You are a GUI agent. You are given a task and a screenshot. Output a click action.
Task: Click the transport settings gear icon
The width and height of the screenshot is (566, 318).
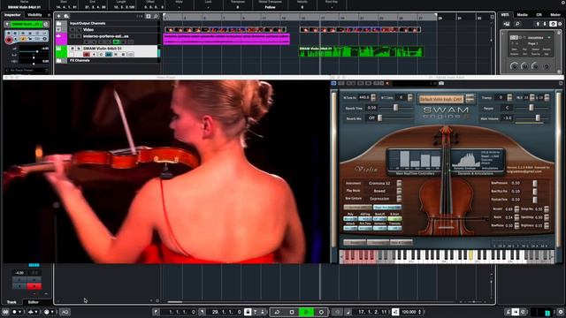561,312
